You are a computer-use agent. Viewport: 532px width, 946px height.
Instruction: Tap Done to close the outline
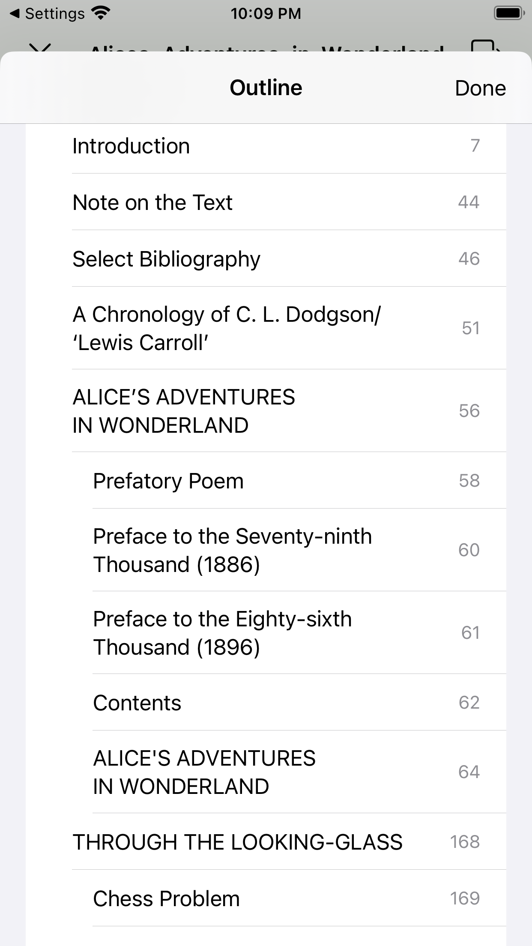click(480, 88)
